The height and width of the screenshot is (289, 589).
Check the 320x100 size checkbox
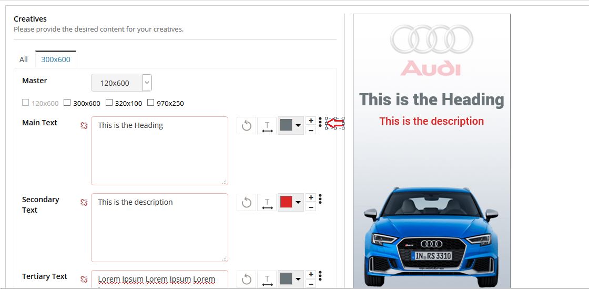point(109,102)
